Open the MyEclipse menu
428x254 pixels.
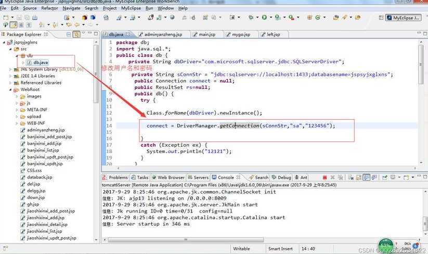(131, 8)
